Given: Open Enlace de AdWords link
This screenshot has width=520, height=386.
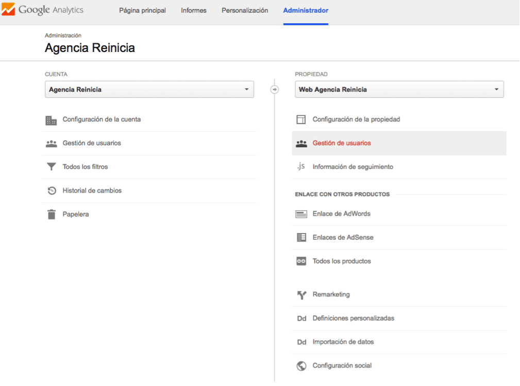Looking at the screenshot, I should 341,214.
